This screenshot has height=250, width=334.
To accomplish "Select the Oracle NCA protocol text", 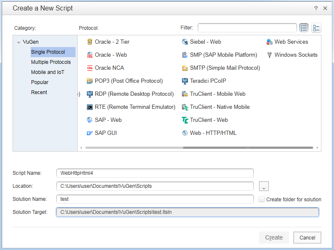I will [x=109, y=68].
